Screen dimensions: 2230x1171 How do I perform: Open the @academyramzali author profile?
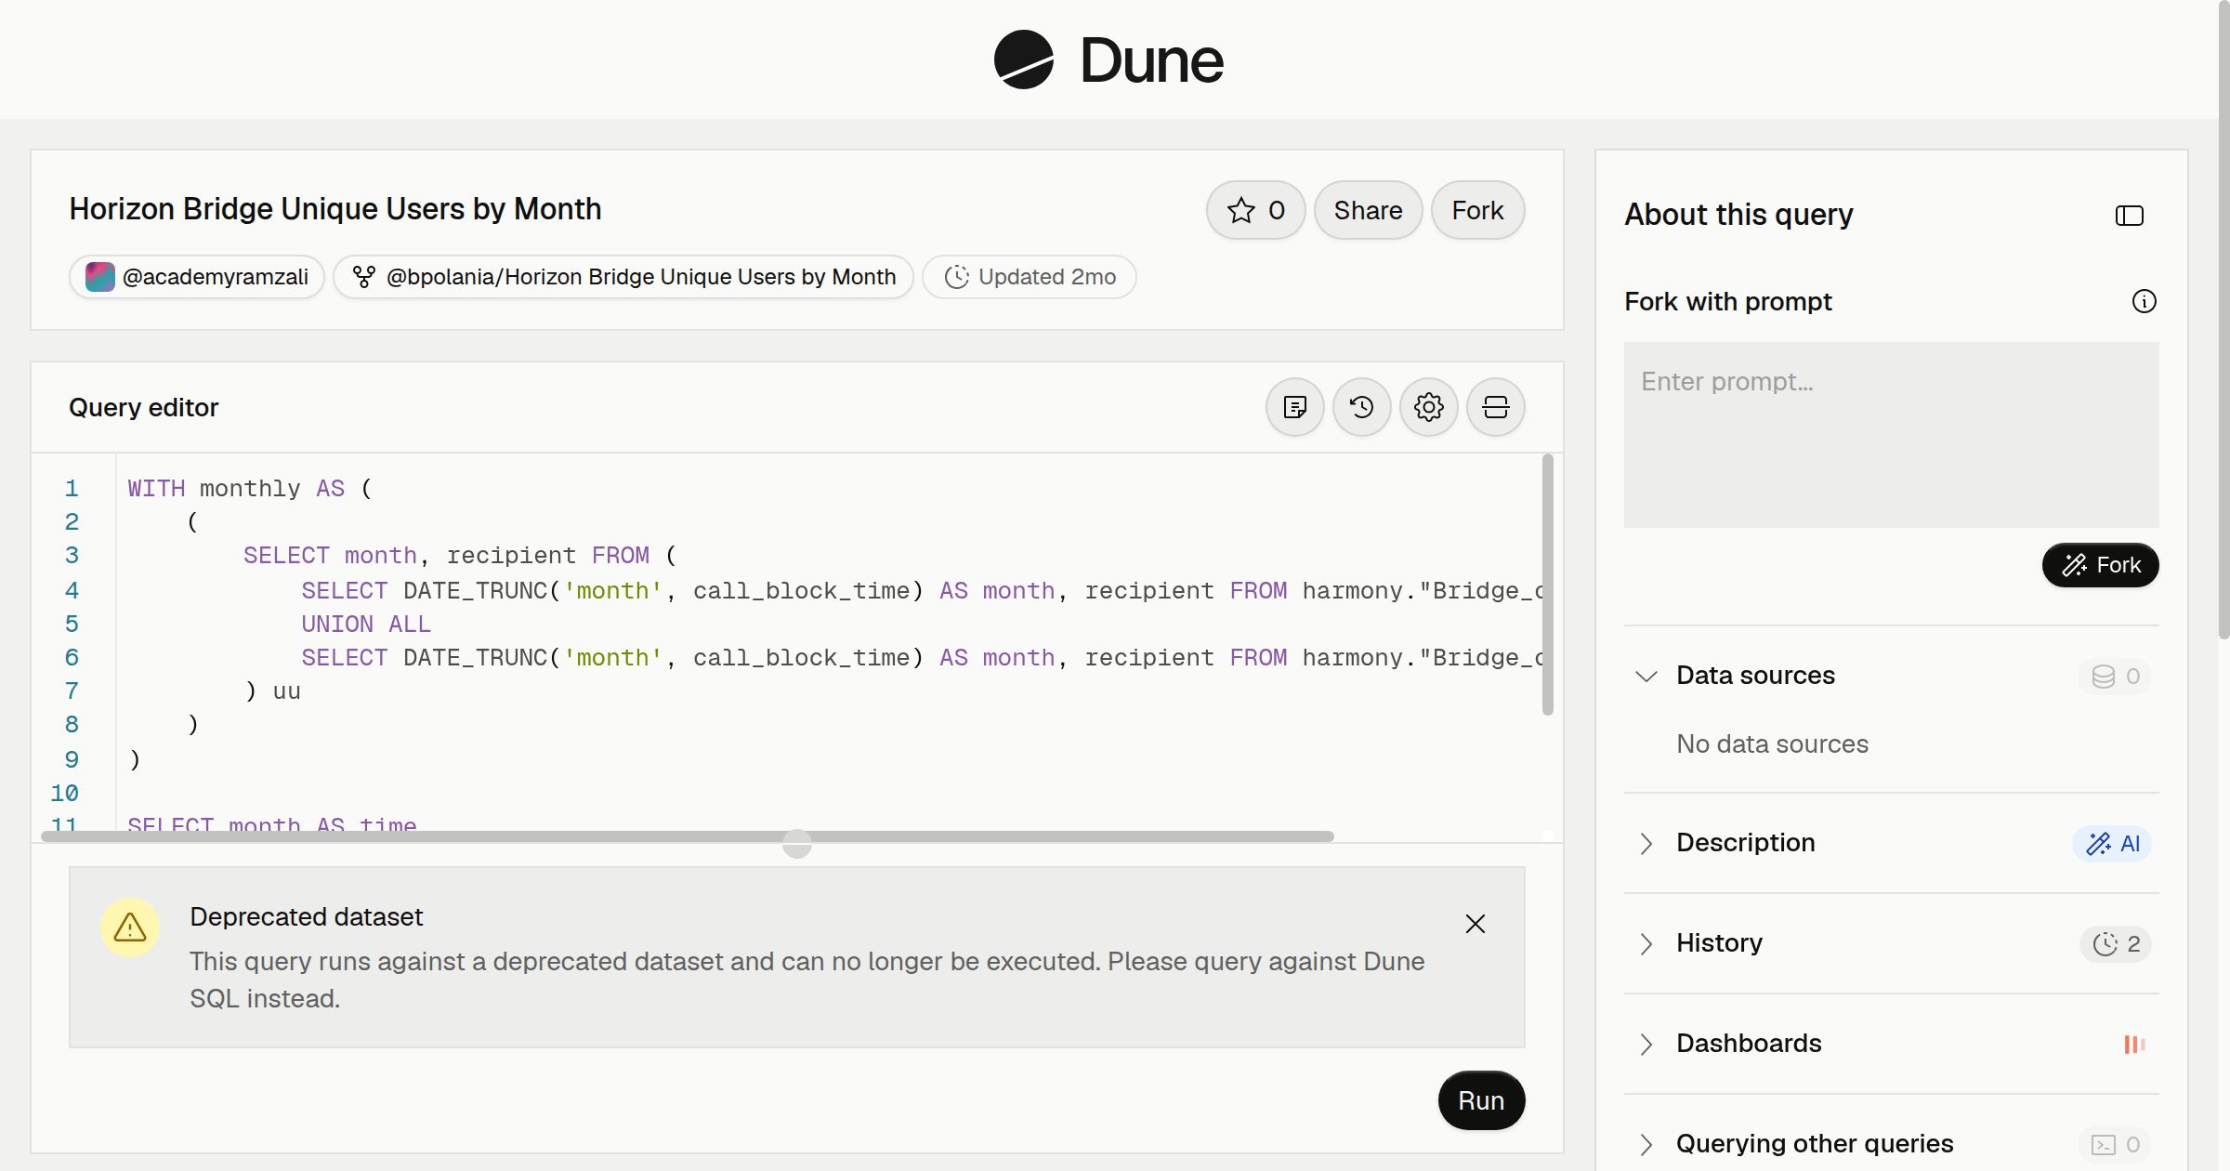click(x=197, y=277)
